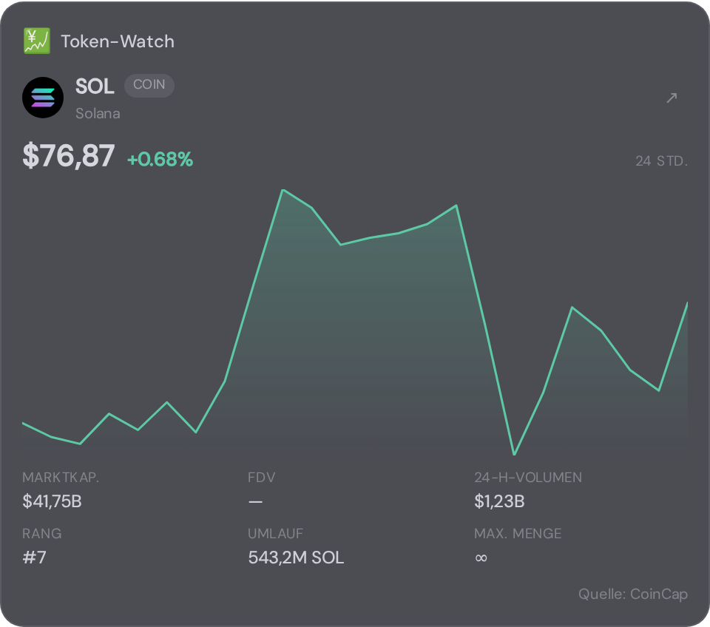710x627 pixels.
Task: Click the Solana logo icon
Action: (43, 98)
